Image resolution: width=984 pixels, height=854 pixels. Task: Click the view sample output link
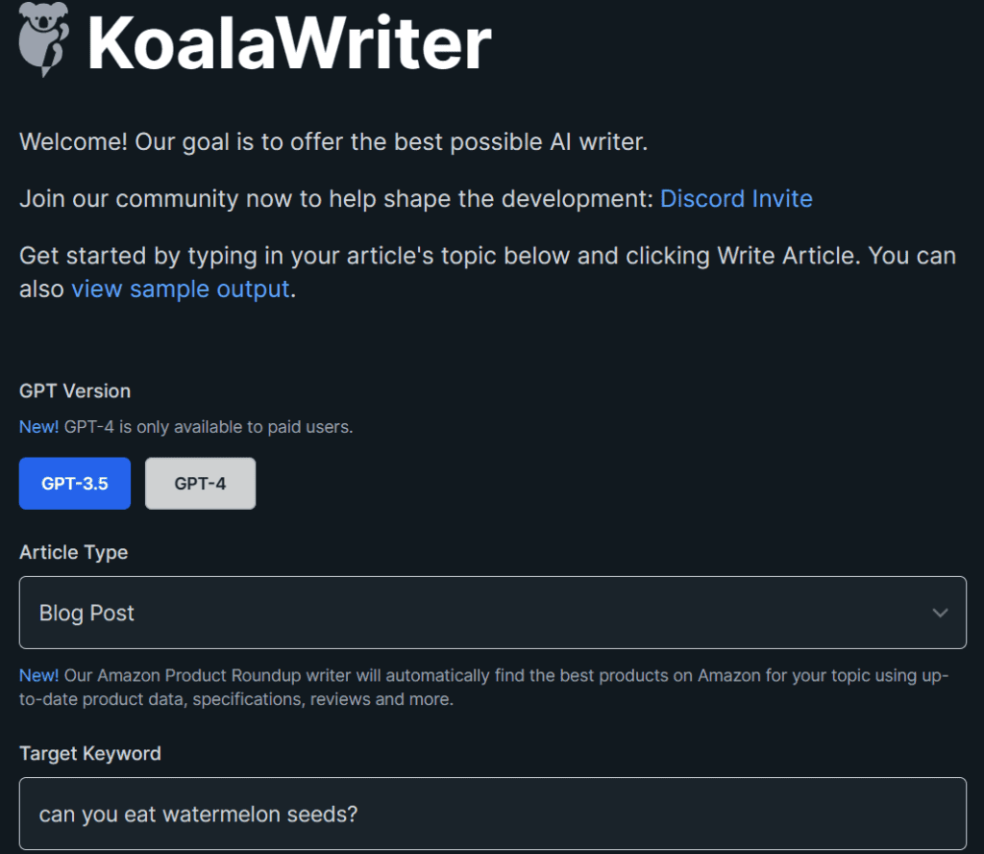tap(181, 289)
